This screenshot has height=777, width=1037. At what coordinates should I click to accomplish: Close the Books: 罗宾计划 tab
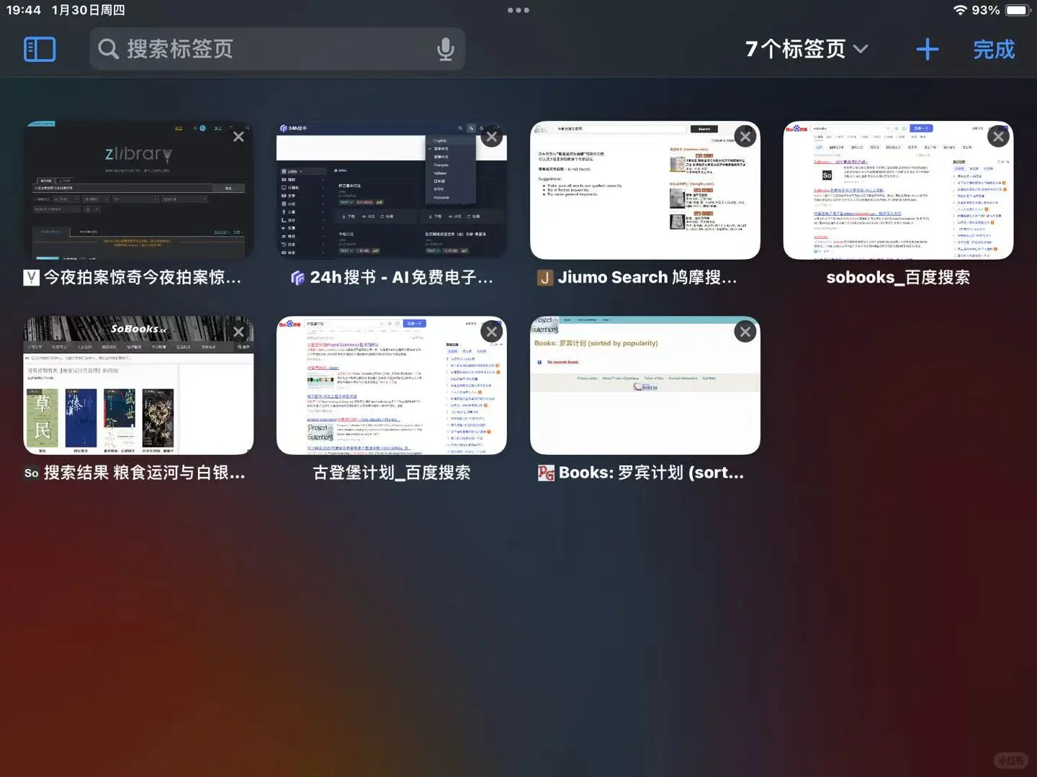pos(745,332)
